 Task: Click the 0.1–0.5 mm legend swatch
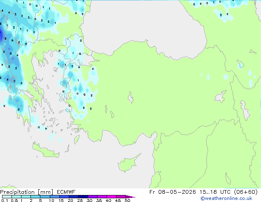[7, 197]
